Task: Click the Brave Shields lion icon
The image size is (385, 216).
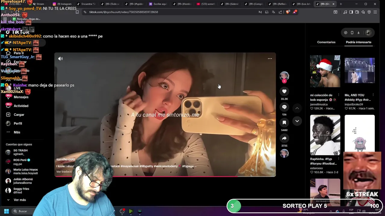Action: click(288, 12)
